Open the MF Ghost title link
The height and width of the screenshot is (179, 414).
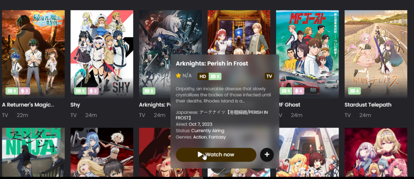289,105
